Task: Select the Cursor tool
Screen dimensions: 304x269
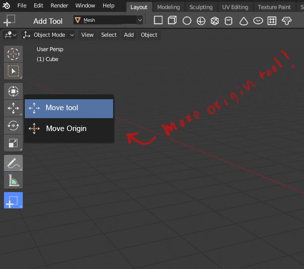Action: pos(13,54)
